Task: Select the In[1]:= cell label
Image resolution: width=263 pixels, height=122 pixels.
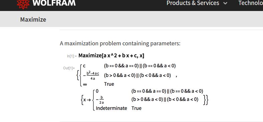Action: pyautogui.click(x=72, y=56)
